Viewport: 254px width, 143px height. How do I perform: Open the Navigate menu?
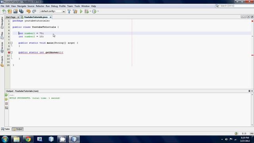tap(22, 6)
